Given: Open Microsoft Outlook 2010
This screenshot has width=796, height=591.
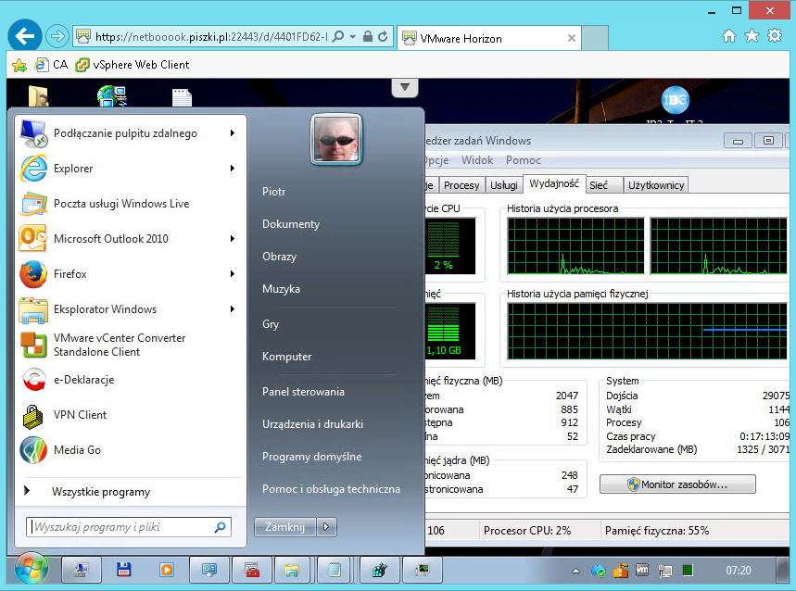Looking at the screenshot, I should click(110, 239).
